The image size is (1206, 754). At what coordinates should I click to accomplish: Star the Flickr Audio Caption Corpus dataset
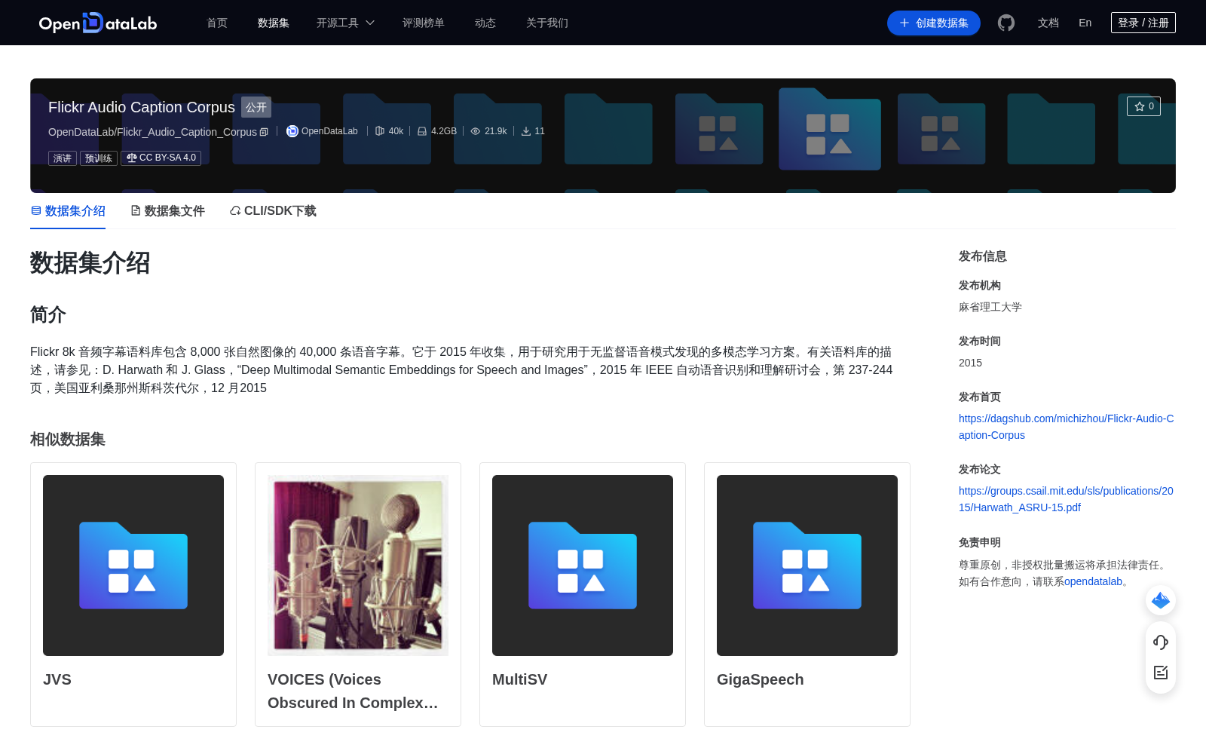pos(1143,106)
